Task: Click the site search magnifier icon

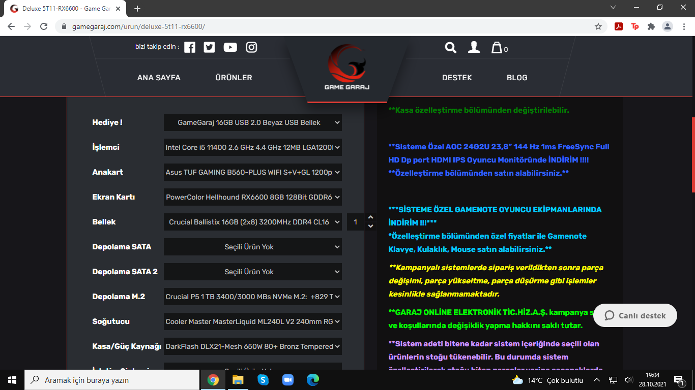Action: [451, 47]
